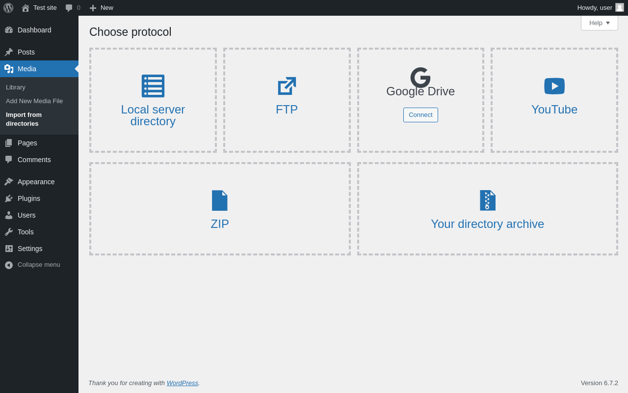Click the Settings sliders icon
Viewport: 628px width, 393px height.
[9, 249]
